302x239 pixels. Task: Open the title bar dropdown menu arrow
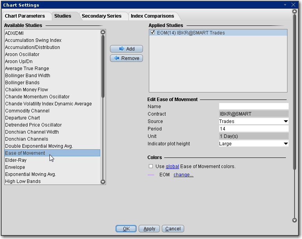(286, 5)
